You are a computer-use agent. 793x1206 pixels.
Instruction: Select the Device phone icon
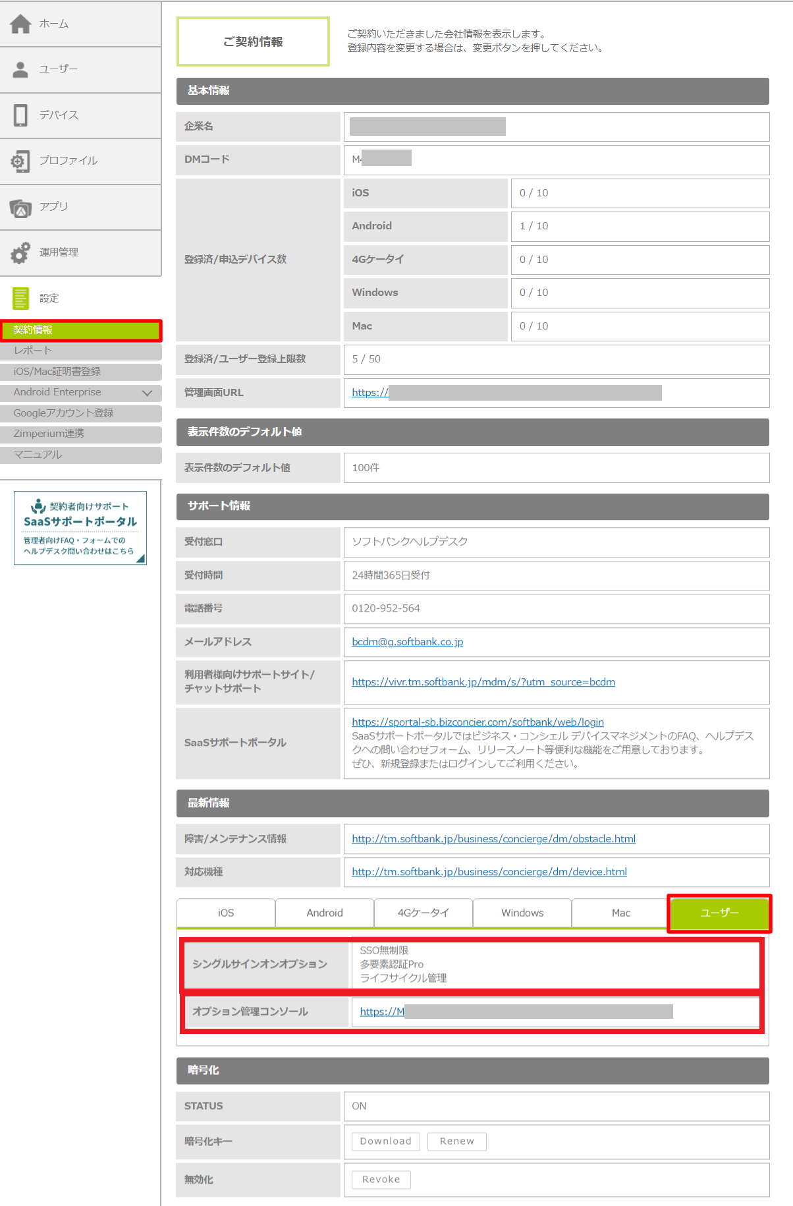pos(20,115)
